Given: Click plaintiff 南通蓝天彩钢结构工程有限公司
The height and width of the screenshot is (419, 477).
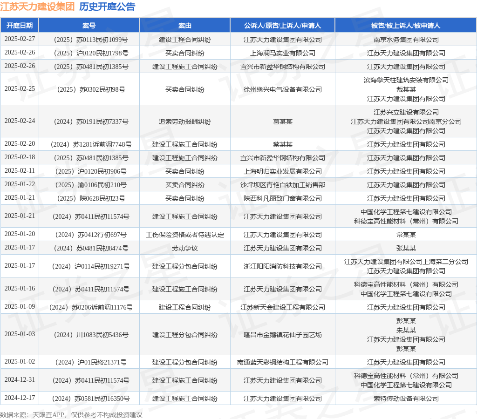Looking at the screenshot, I should point(283,362).
